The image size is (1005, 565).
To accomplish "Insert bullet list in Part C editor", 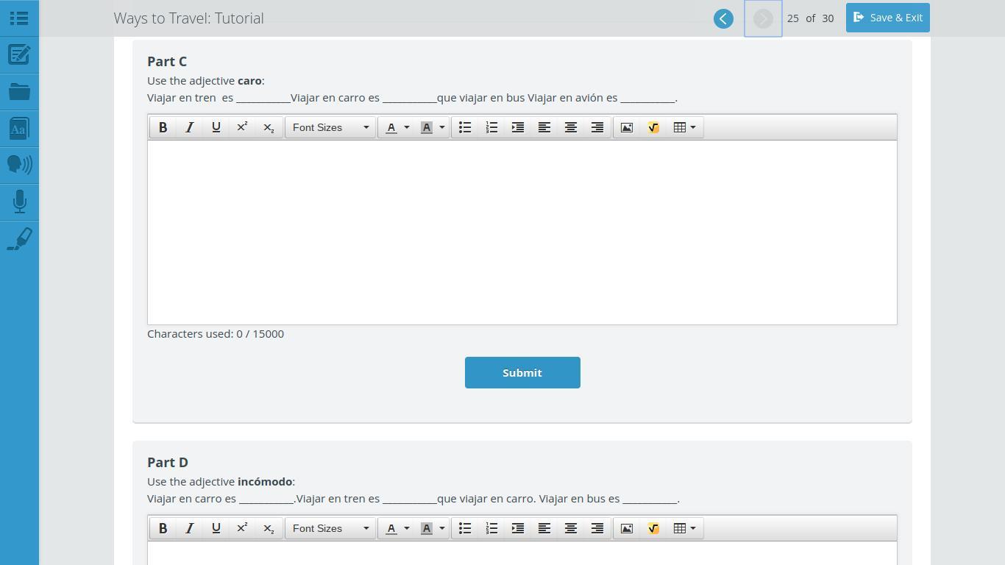I will point(465,127).
